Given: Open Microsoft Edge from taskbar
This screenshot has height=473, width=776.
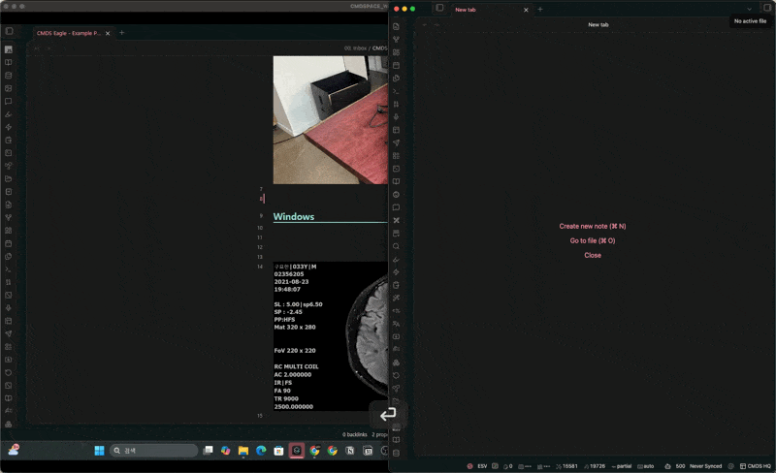Looking at the screenshot, I should (x=261, y=451).
